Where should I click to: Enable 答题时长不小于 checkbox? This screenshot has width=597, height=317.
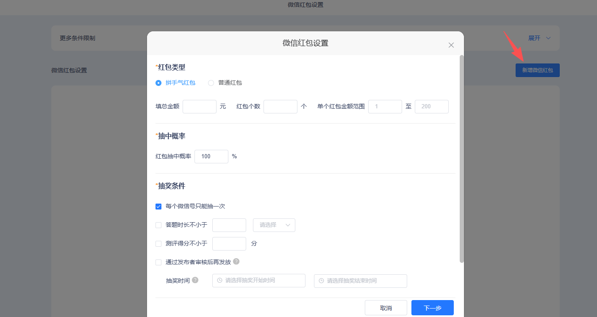click(158, 225)
